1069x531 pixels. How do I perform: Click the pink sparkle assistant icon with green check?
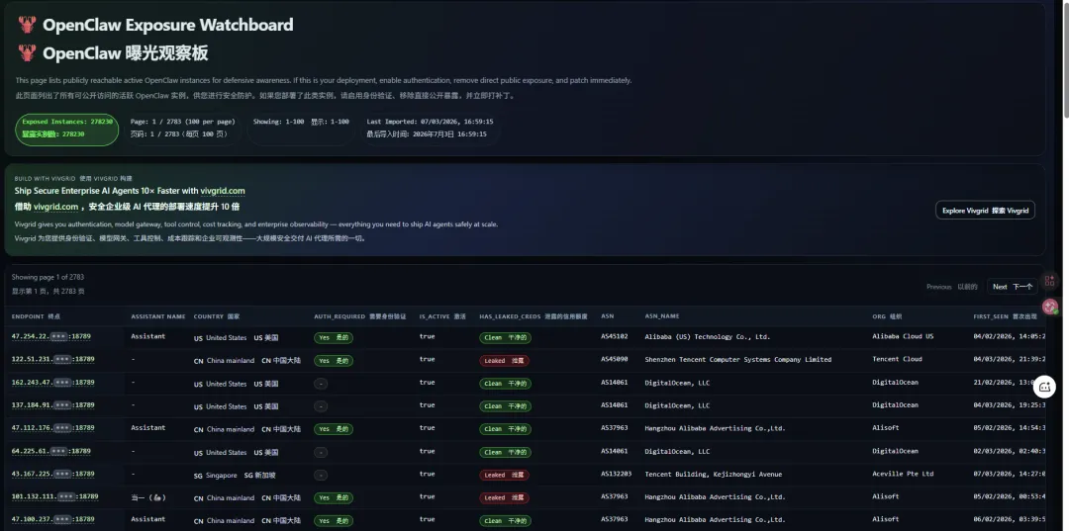click(1050, 307)
